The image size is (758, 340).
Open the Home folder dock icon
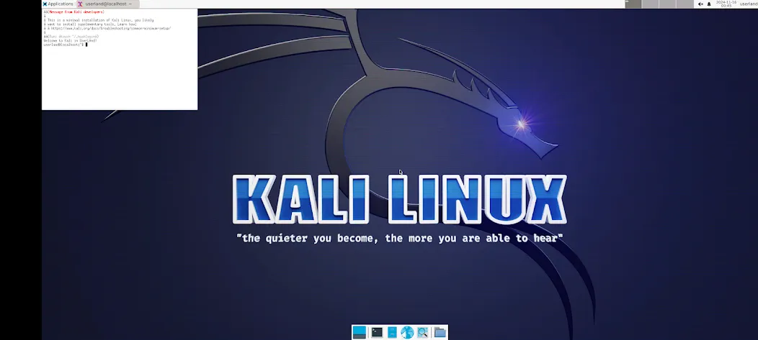click(440, 332)
